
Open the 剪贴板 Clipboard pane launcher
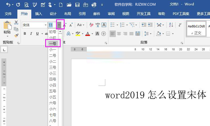[x=18, y=43]
